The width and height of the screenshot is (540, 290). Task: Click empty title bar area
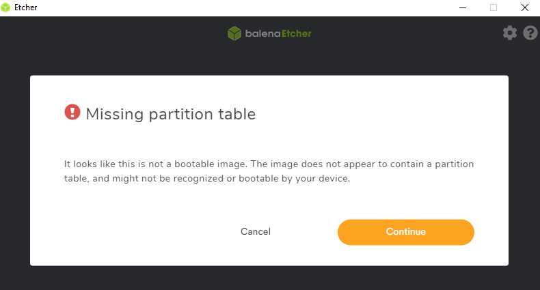click(x=239, y=8)
